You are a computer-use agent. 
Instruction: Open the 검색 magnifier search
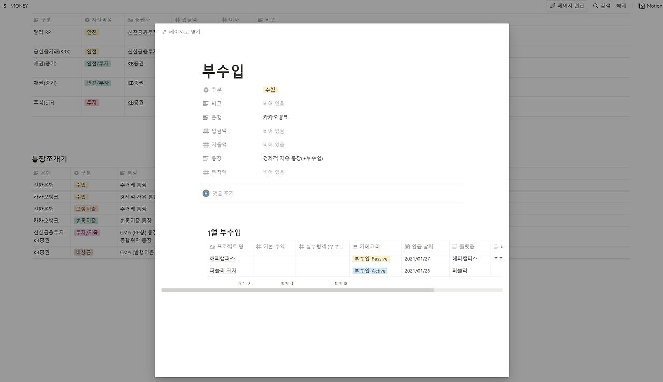tap(602, 6)
